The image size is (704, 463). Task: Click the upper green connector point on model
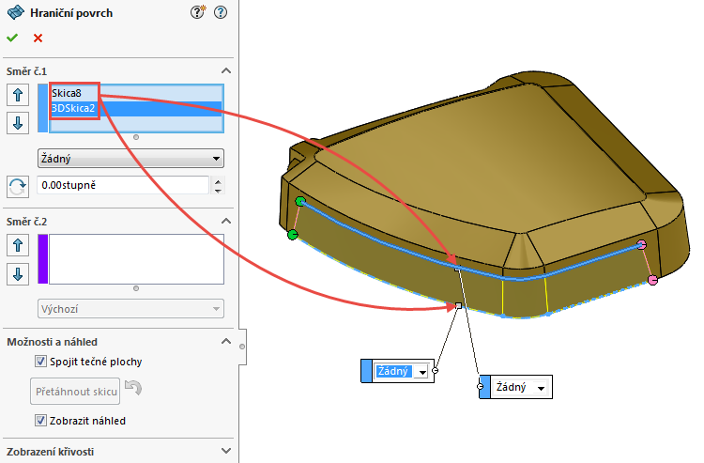300,201
